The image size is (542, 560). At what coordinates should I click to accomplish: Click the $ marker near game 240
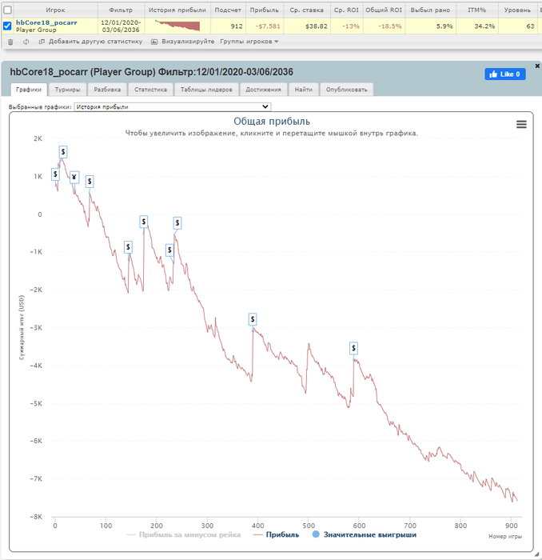(x=177, y=223)
